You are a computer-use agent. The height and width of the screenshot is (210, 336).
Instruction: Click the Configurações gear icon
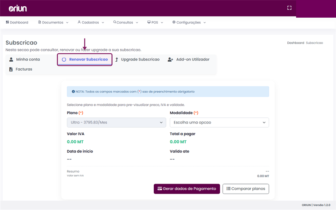click(x=174, y=22)
